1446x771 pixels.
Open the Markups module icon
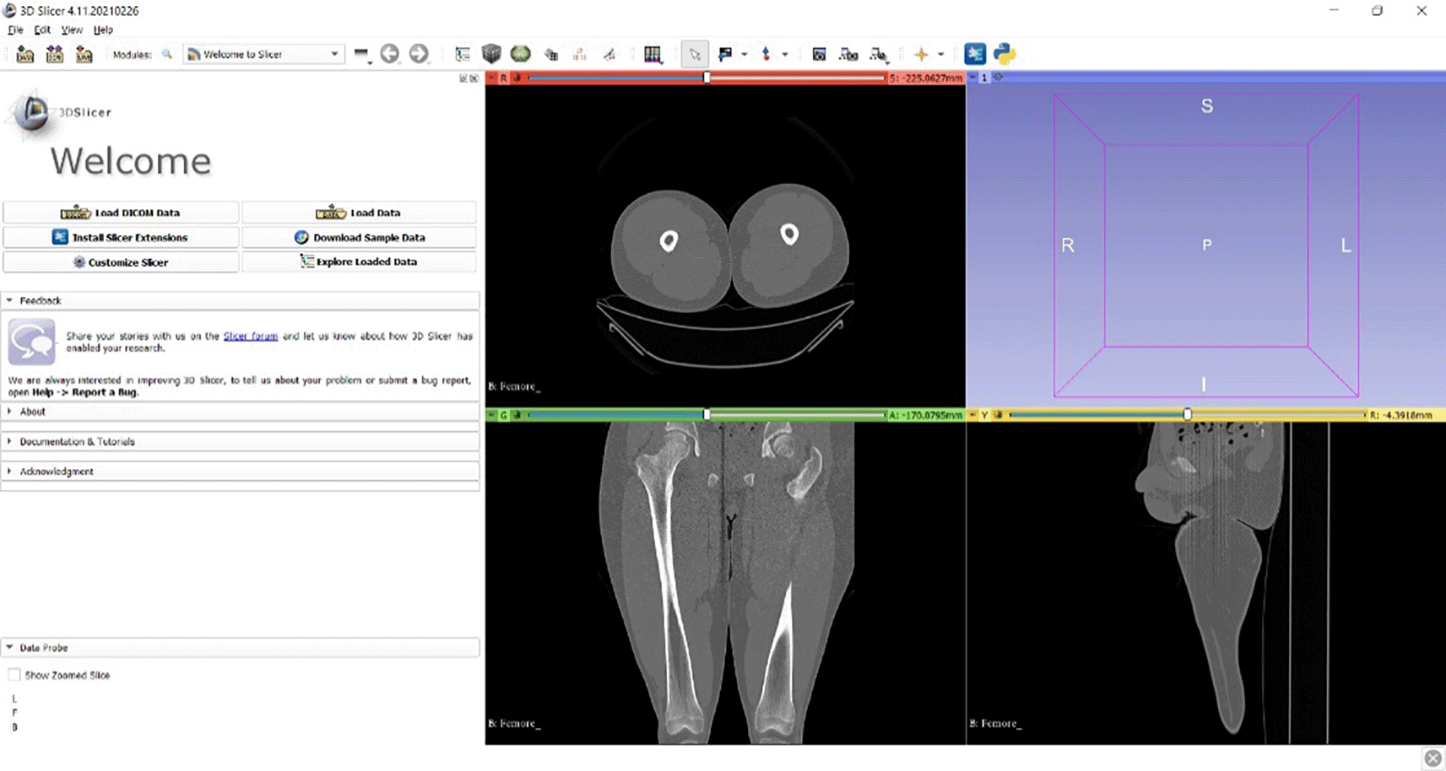(580, 55)
